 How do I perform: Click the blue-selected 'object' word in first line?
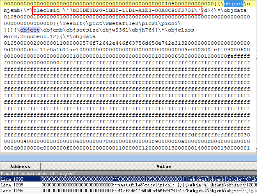pyautogui.click(x=234, y=4)
